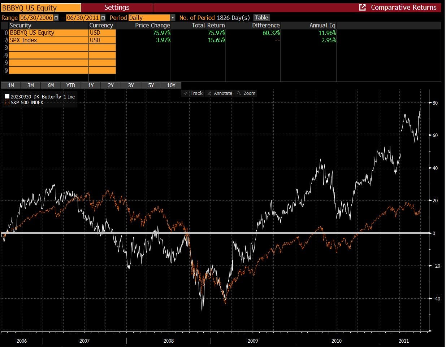Click empty security field in row 4
Image resolution: width=446 pixels, height=347 pixels.
[x=48, y=56]
